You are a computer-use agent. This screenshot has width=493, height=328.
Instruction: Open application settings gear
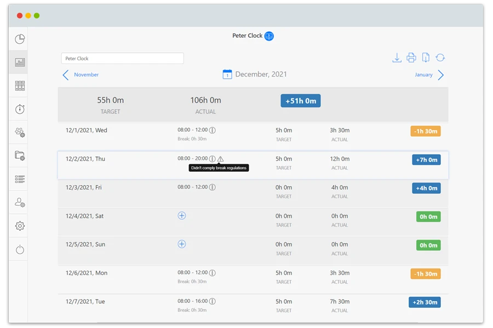[19, 225]
